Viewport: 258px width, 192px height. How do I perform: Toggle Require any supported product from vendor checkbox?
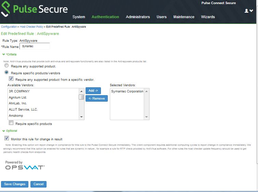pyautogui.click(x=11, y=79)
